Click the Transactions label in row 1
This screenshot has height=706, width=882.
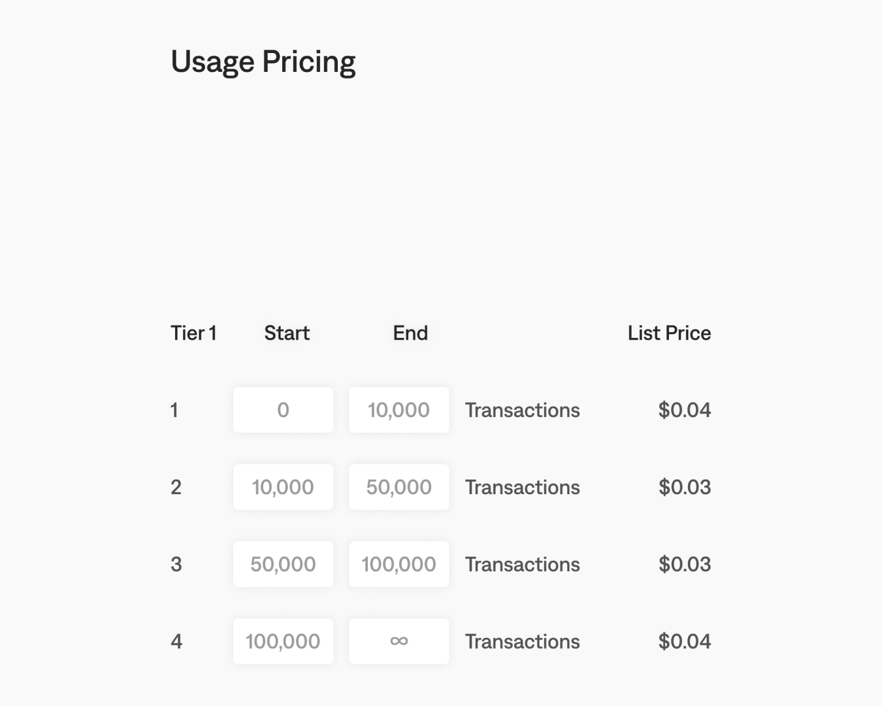[522, 410]
